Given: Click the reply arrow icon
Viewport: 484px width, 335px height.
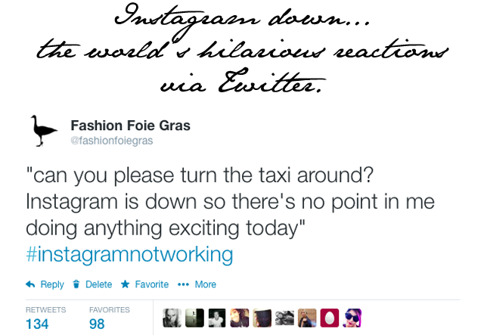Looking at the screenshot, I should pyautogui.click(x=31, y=284).
